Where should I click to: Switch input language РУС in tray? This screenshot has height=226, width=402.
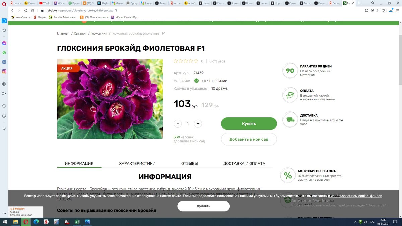372,222
